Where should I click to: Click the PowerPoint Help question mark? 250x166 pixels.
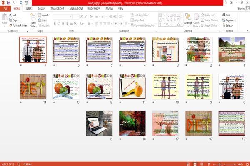(x=226, y=3)
